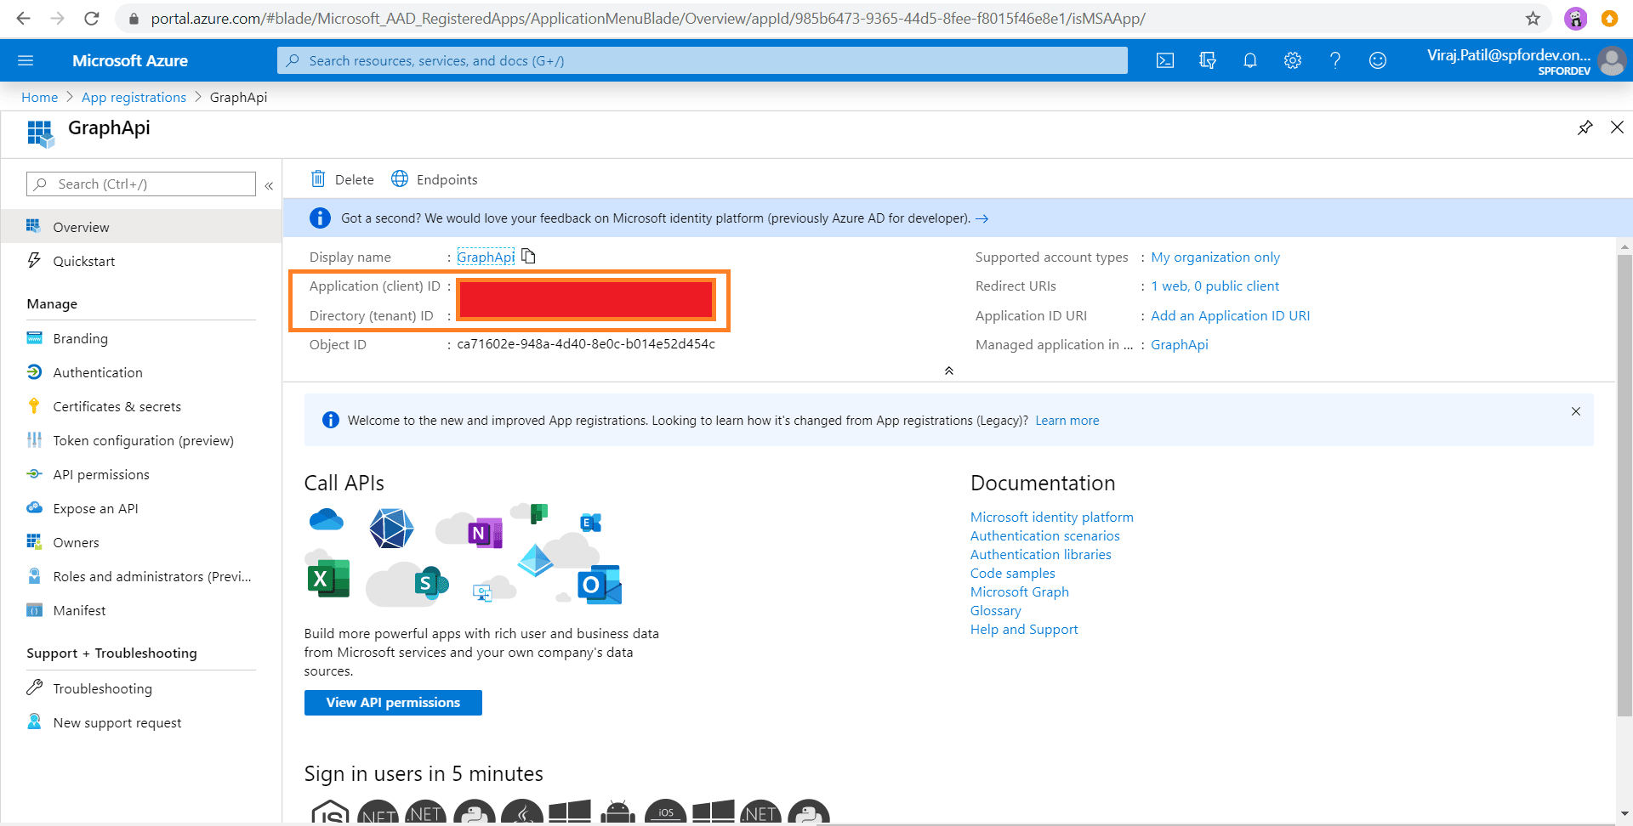Screen dimensions: 1633x826
Task: Follow the Home breadcrumb link
Action: click(40, 97)
